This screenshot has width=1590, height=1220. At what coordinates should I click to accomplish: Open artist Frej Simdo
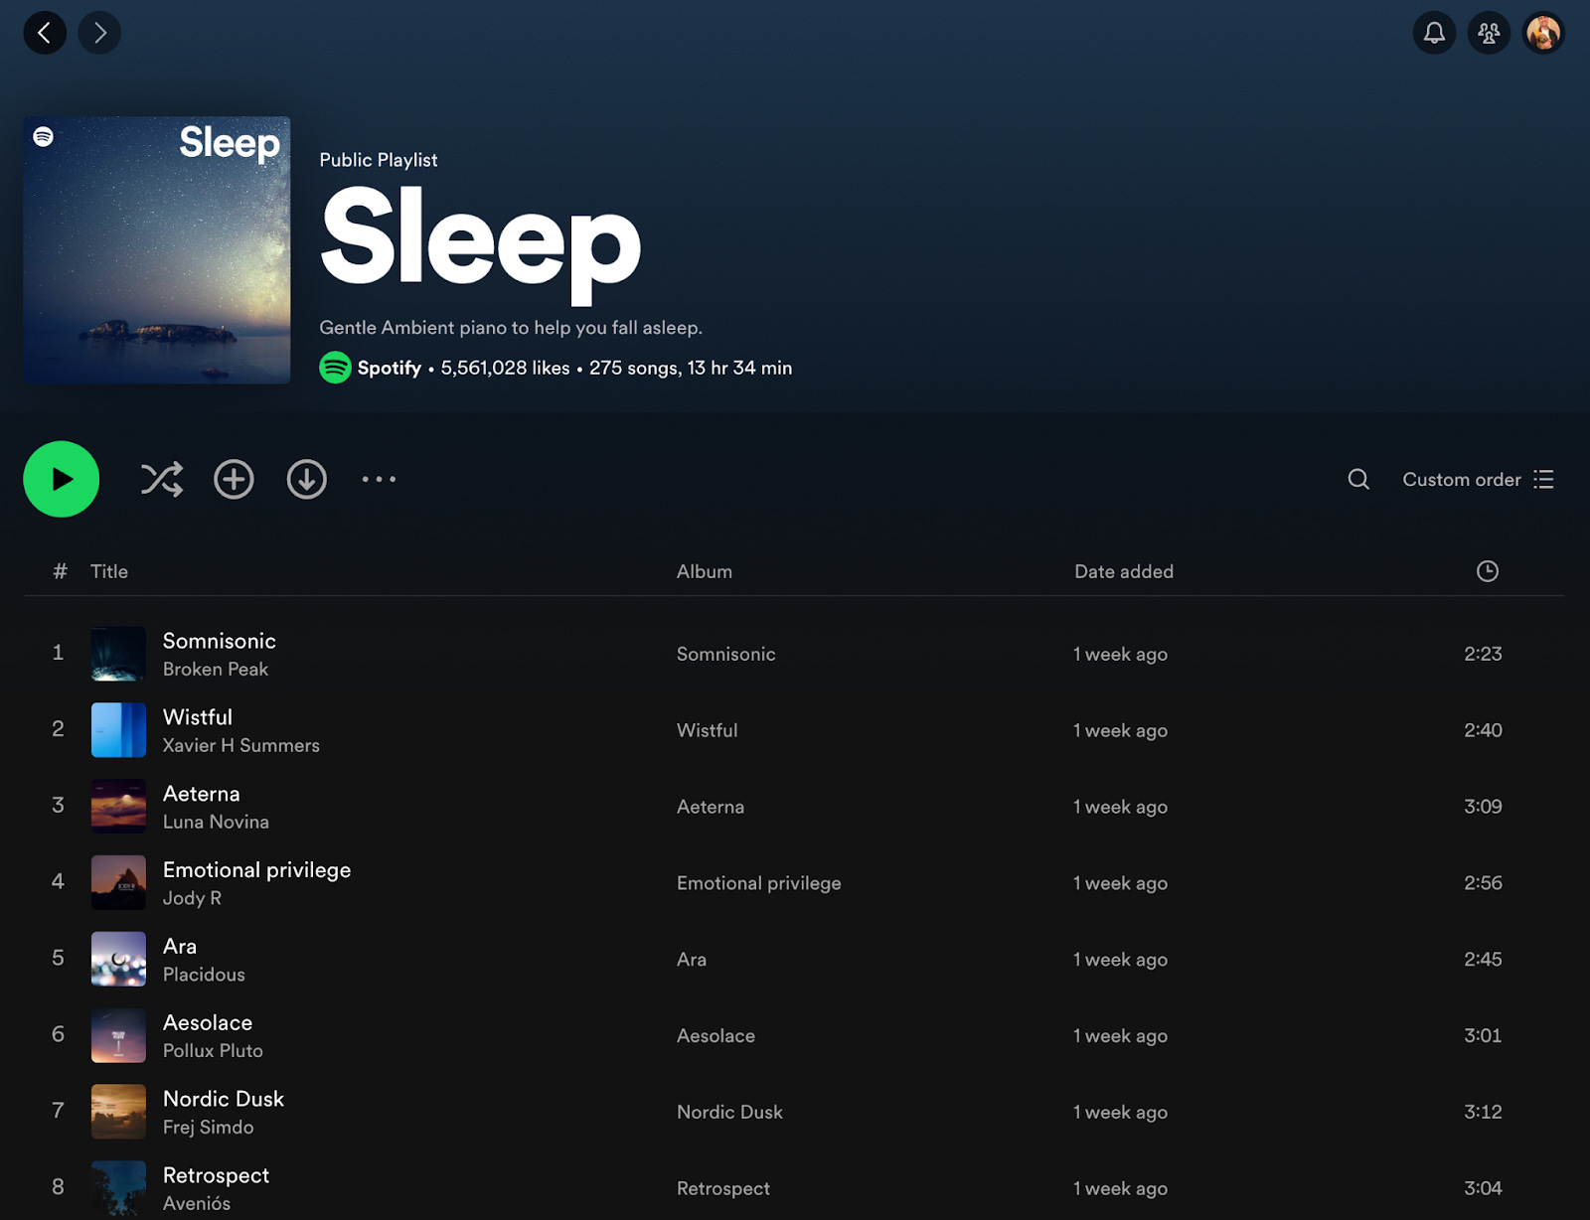click(208, 1128)
